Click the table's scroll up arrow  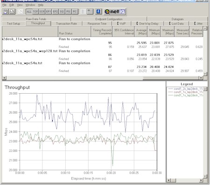[x=205, y=28]
